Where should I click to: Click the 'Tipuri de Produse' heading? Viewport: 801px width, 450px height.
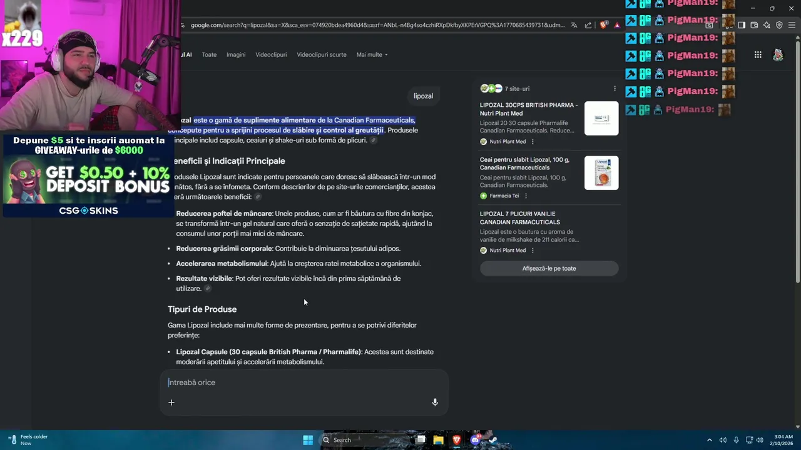[x=202, y=309]
